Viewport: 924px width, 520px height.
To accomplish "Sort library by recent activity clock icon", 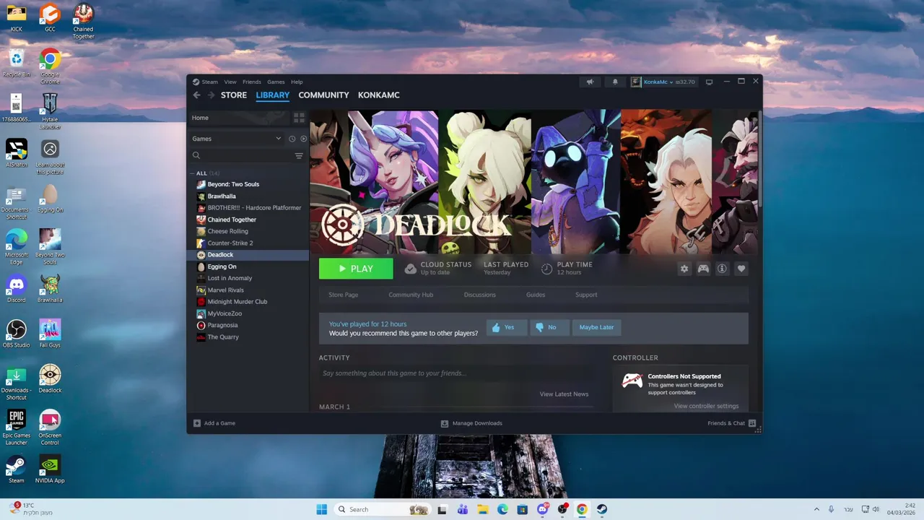I will coord(292,139).
